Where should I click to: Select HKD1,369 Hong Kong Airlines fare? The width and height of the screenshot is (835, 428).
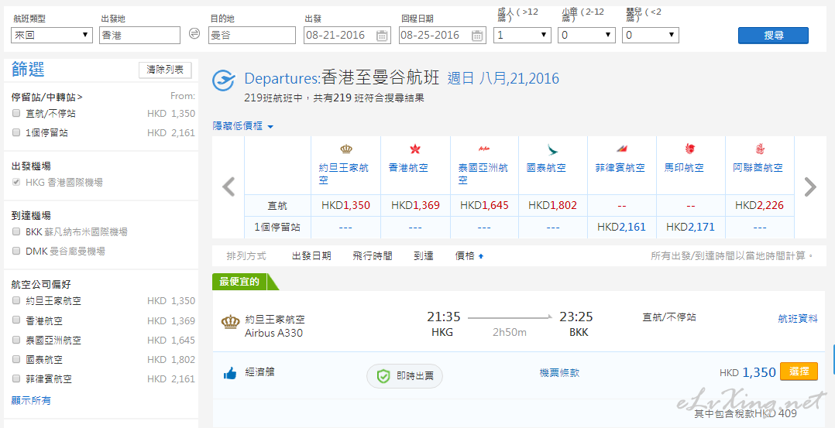(415, 205)
